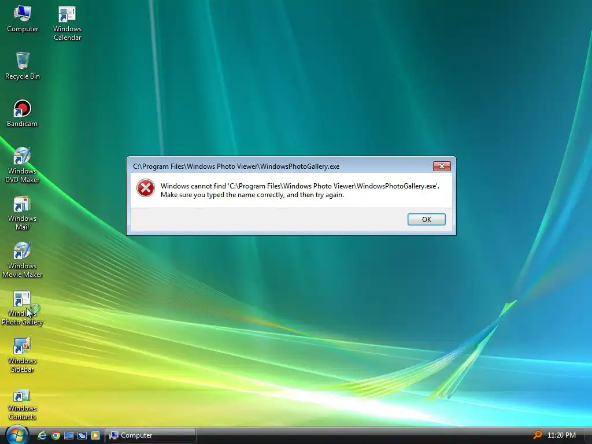Screen dimensions: 592x444
Task: Open the Windows Calendar shortcut
Action: point(67,23)
